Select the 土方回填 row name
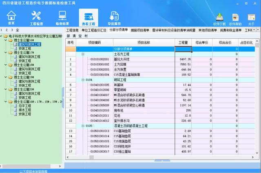The height and width of the screenshot is (173, 261). [x=120, y=64]
